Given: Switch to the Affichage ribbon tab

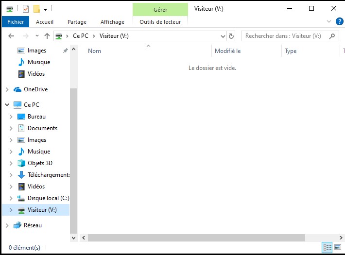Looking at the screenshot, I should point(112,22).
